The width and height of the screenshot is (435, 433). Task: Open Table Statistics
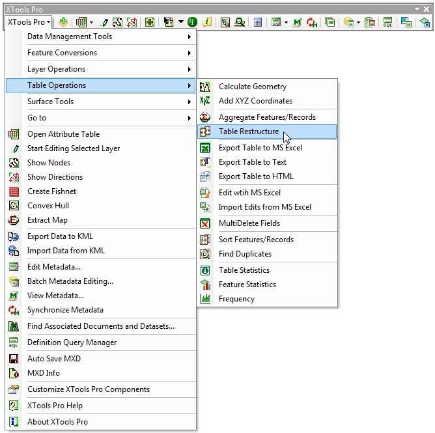click(267, 270)
